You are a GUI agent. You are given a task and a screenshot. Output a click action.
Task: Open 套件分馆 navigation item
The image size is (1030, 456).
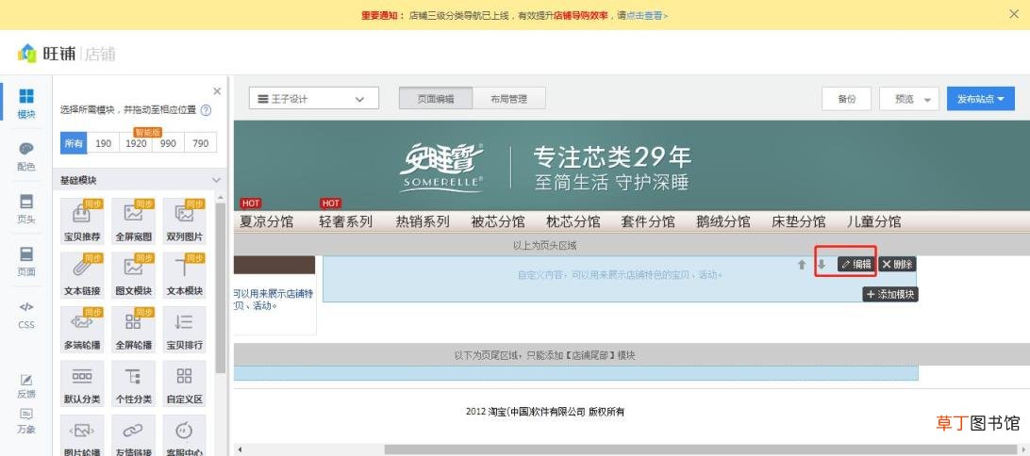coord(648,221)
